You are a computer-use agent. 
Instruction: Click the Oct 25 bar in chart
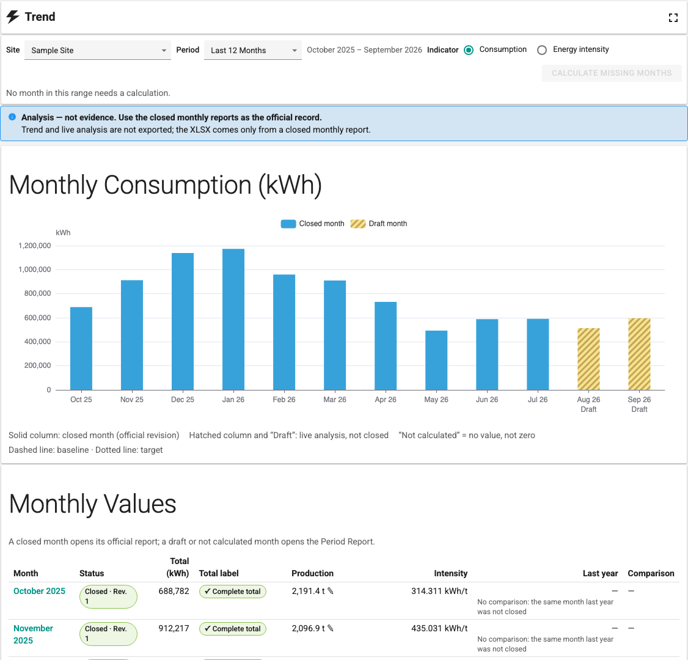(x=81, y=348)
